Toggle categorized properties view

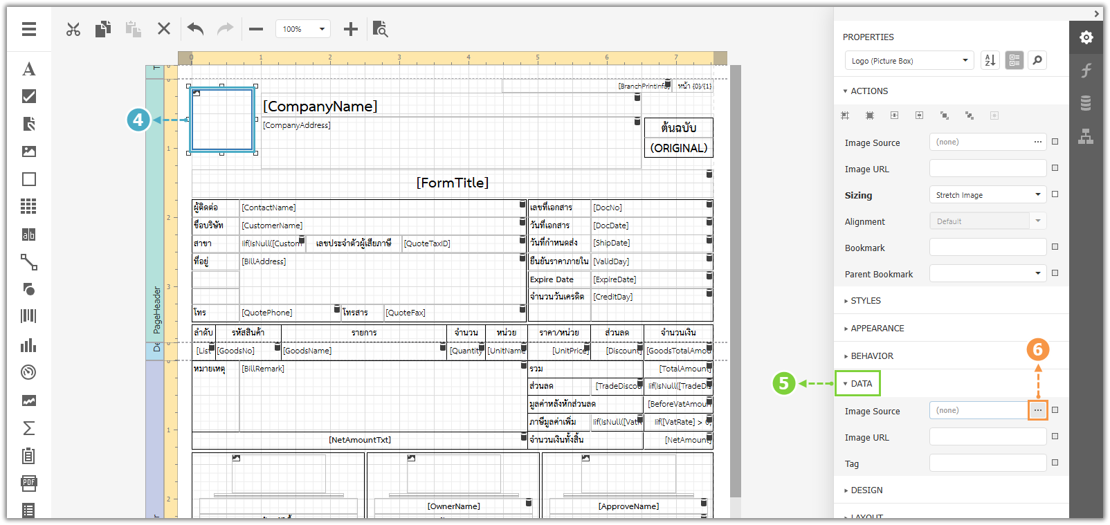tap(1015, 61)
